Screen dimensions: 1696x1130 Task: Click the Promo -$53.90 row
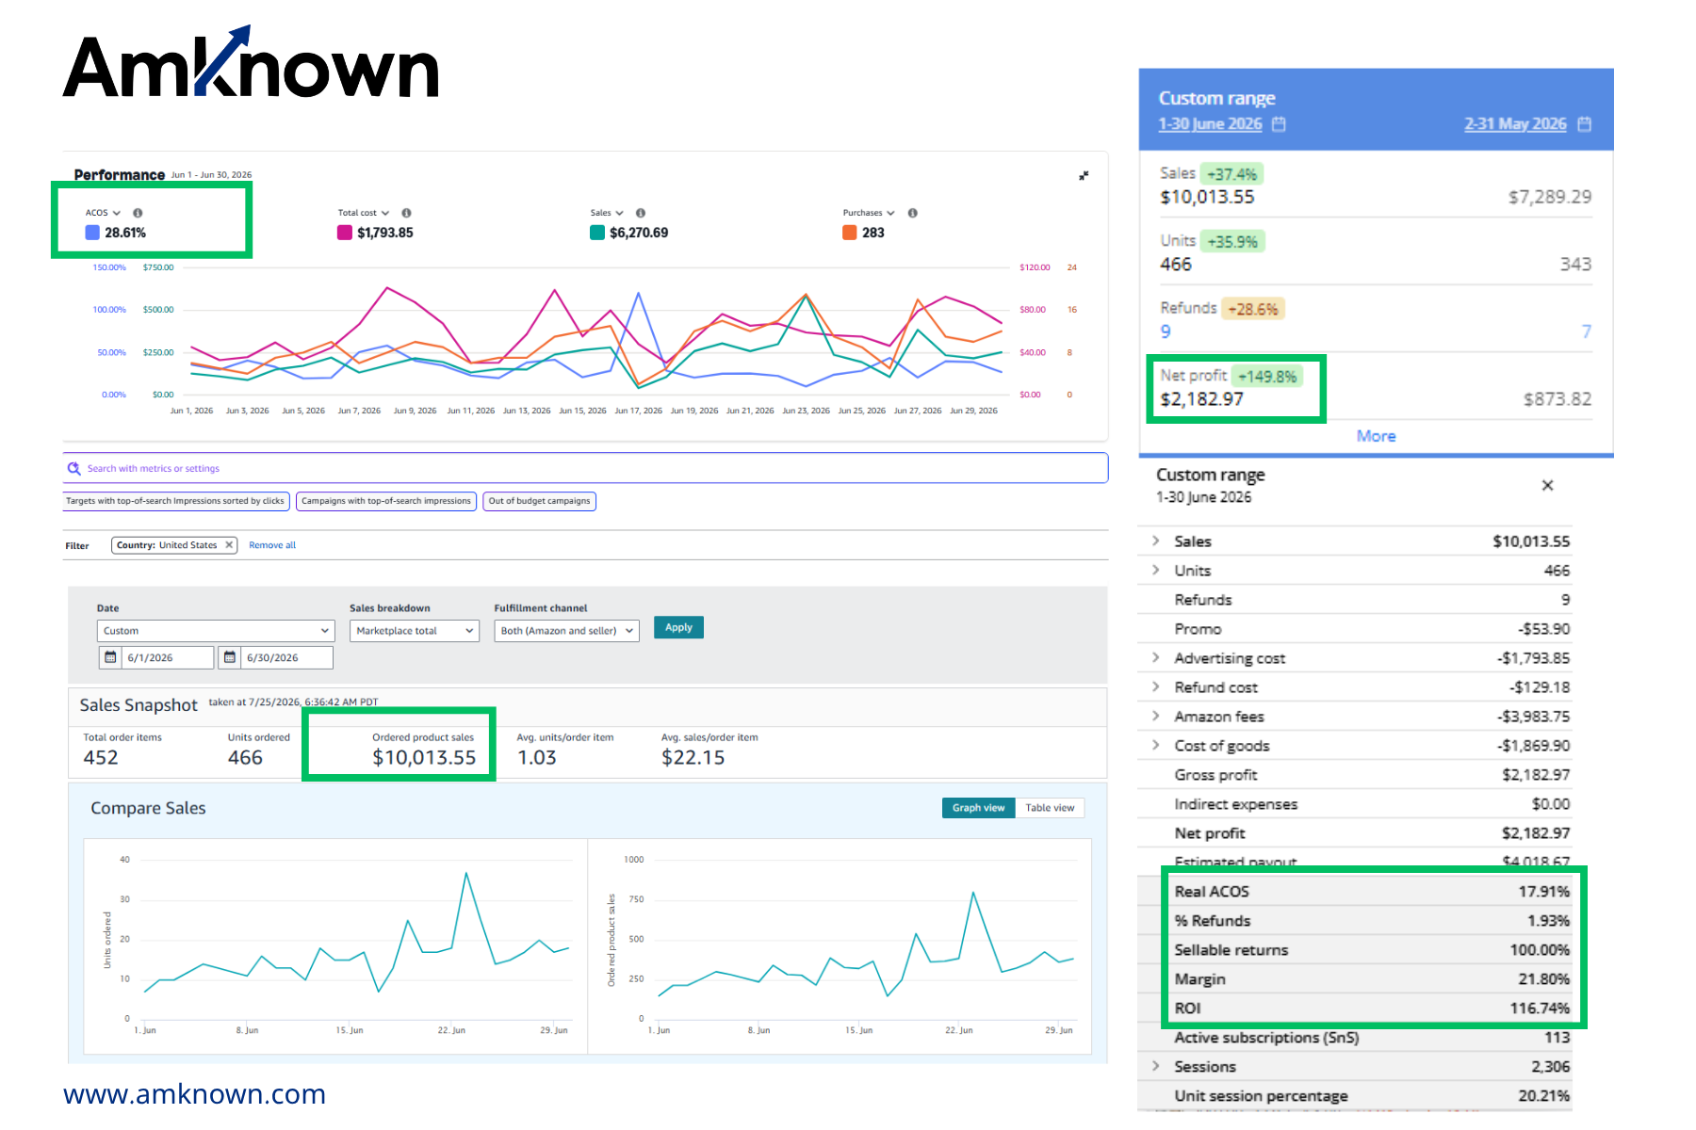(x=1355, y=629)
